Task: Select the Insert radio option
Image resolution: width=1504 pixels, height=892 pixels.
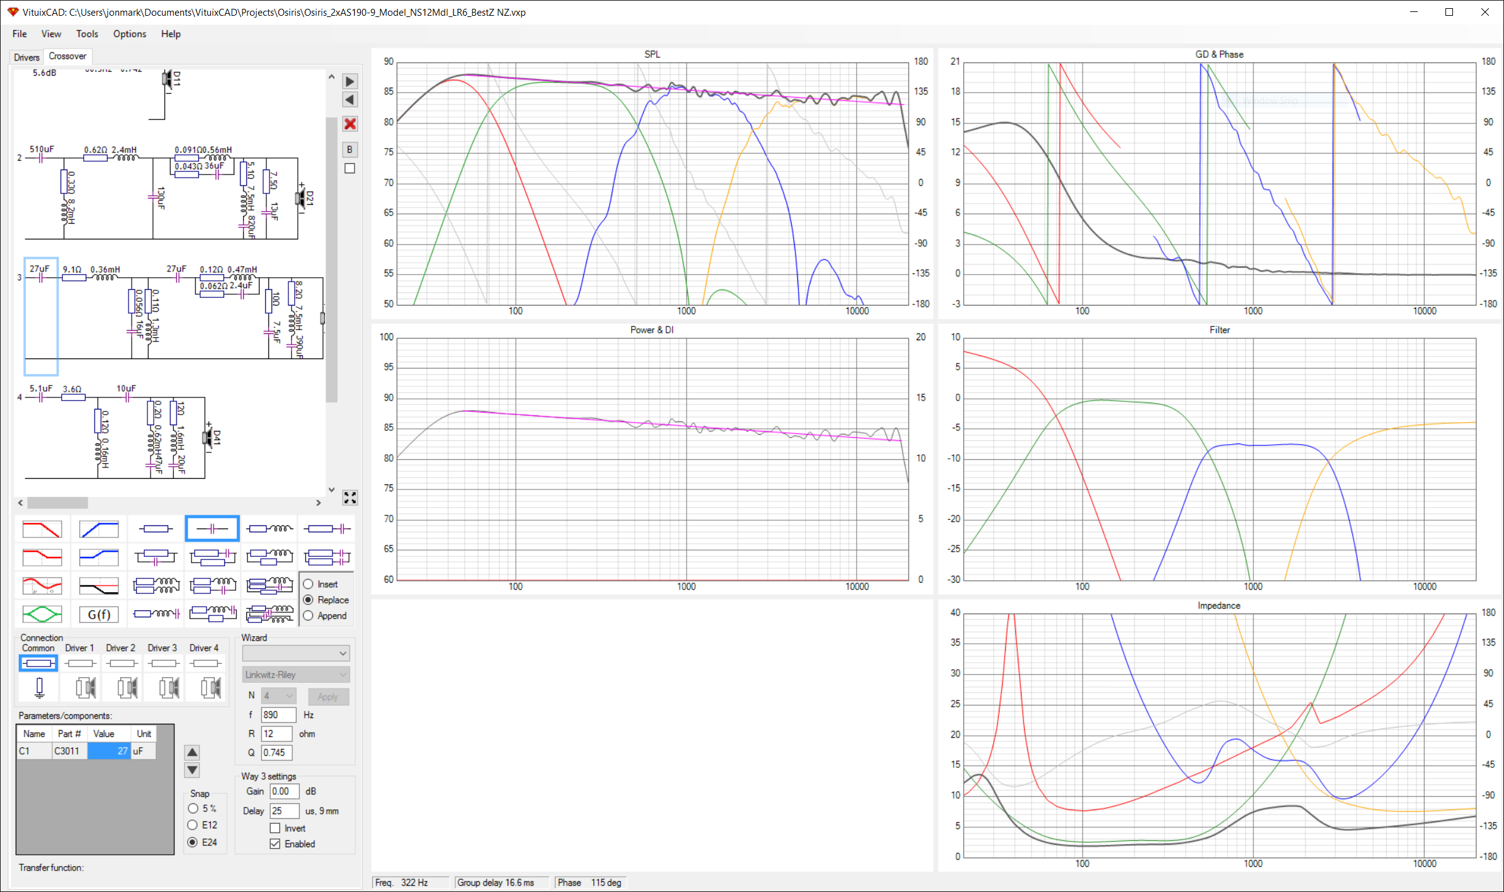Action: (309, 585)
